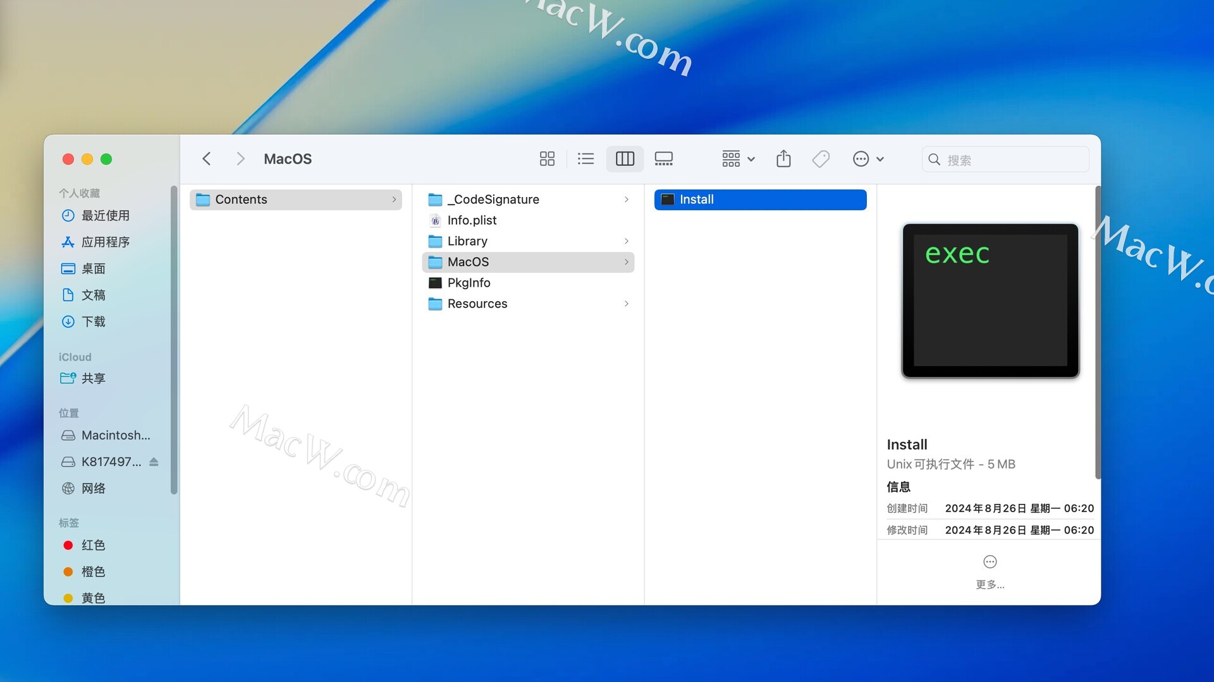Click the Resources folder icon
This screenshot has height=682, width=1214.
[x=435, y=304]
